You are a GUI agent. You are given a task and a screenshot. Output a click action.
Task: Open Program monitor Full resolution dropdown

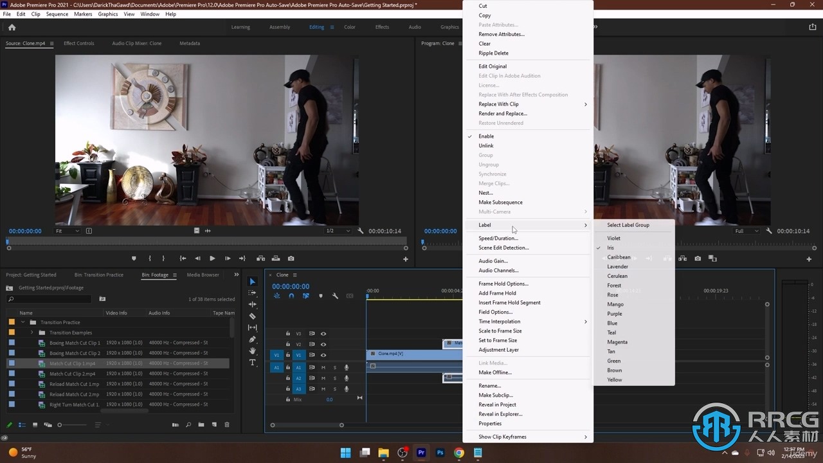746,231
